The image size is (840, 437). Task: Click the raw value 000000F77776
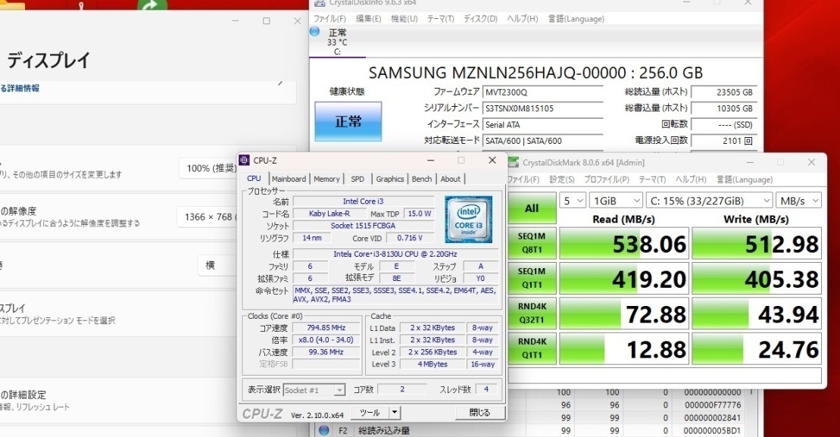[712, 405]
